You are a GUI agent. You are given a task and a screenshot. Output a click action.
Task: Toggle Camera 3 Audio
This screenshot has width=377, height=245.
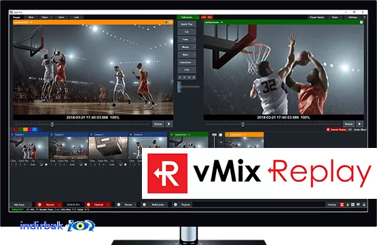click(112, 164)
